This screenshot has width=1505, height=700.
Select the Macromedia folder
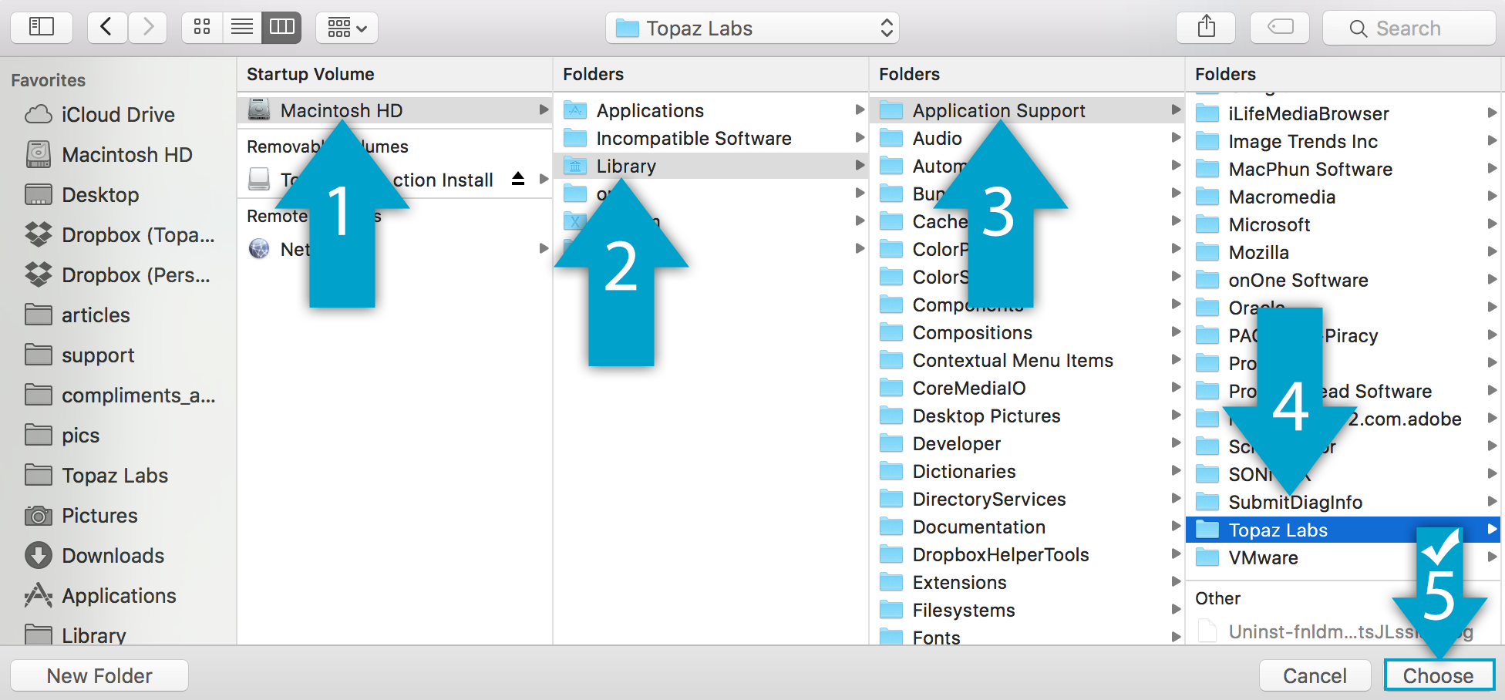pos(1343,197)
